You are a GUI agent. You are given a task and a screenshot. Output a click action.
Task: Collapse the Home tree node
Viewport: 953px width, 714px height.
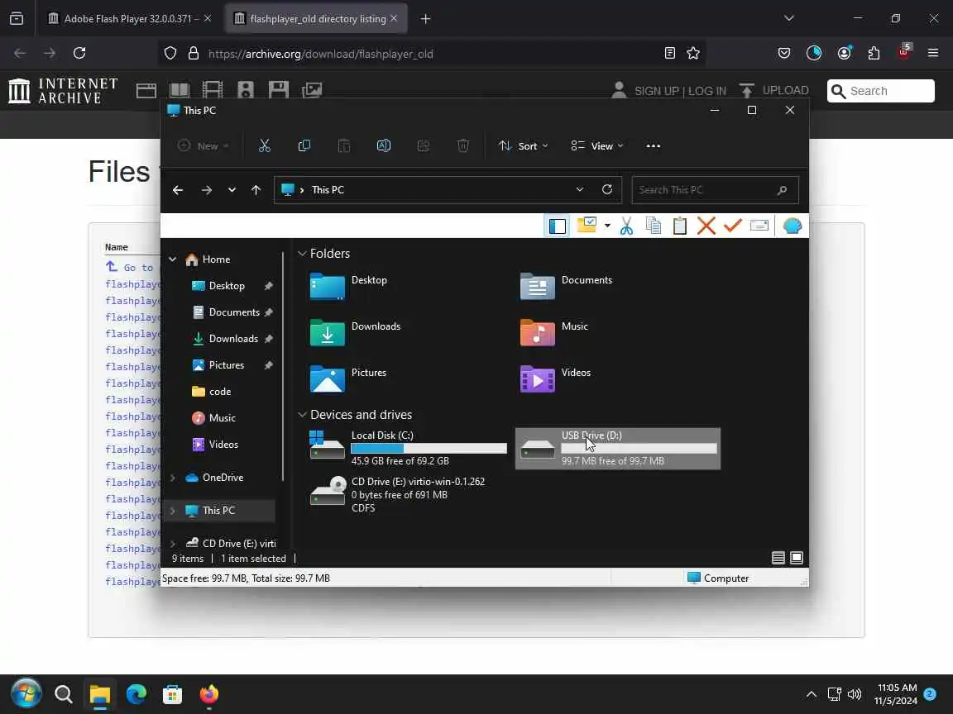point(173,259)
